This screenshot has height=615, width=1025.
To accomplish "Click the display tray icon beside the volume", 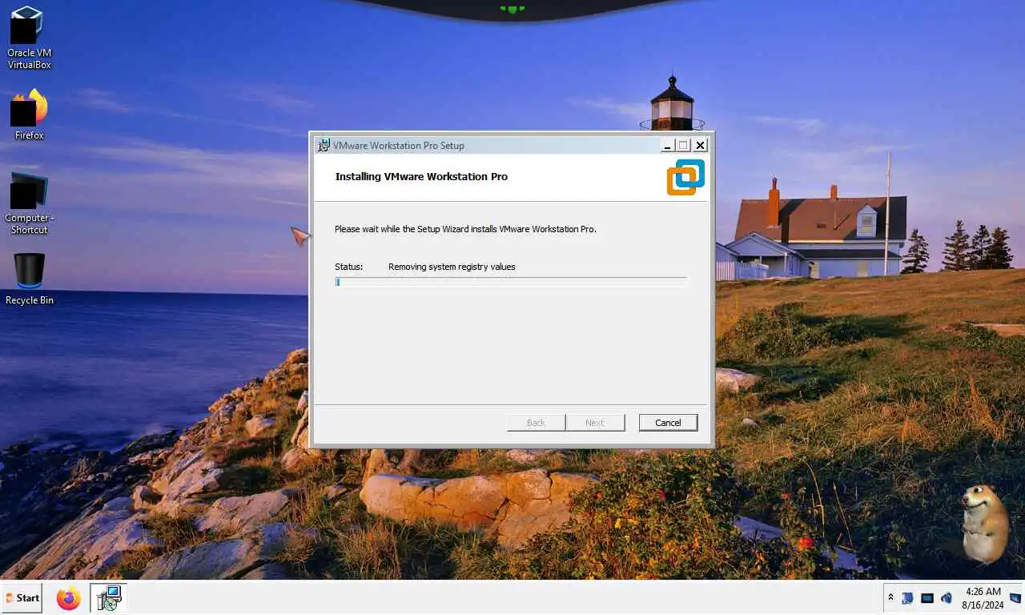I will (x=927, y=598).
